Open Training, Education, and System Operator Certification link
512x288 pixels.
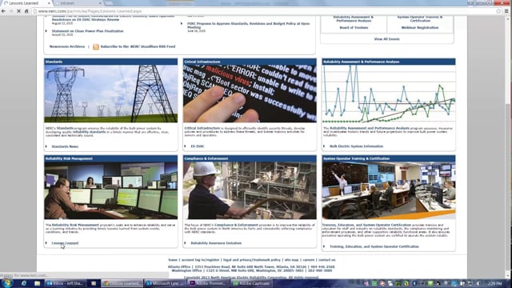tap(374, 246)
